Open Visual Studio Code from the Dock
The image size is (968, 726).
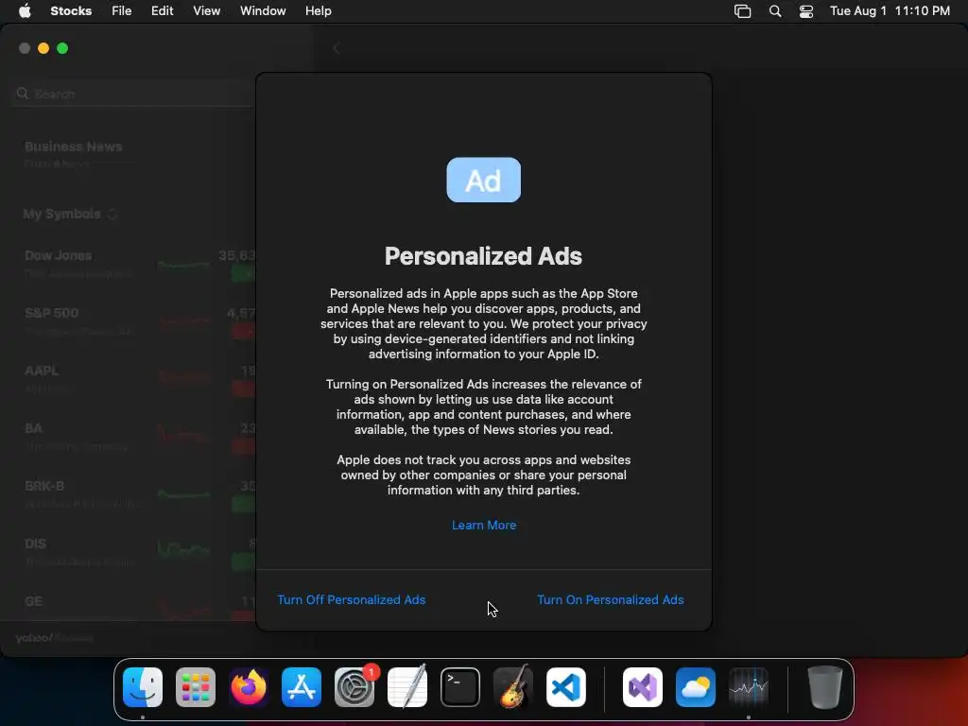point(566,687)
